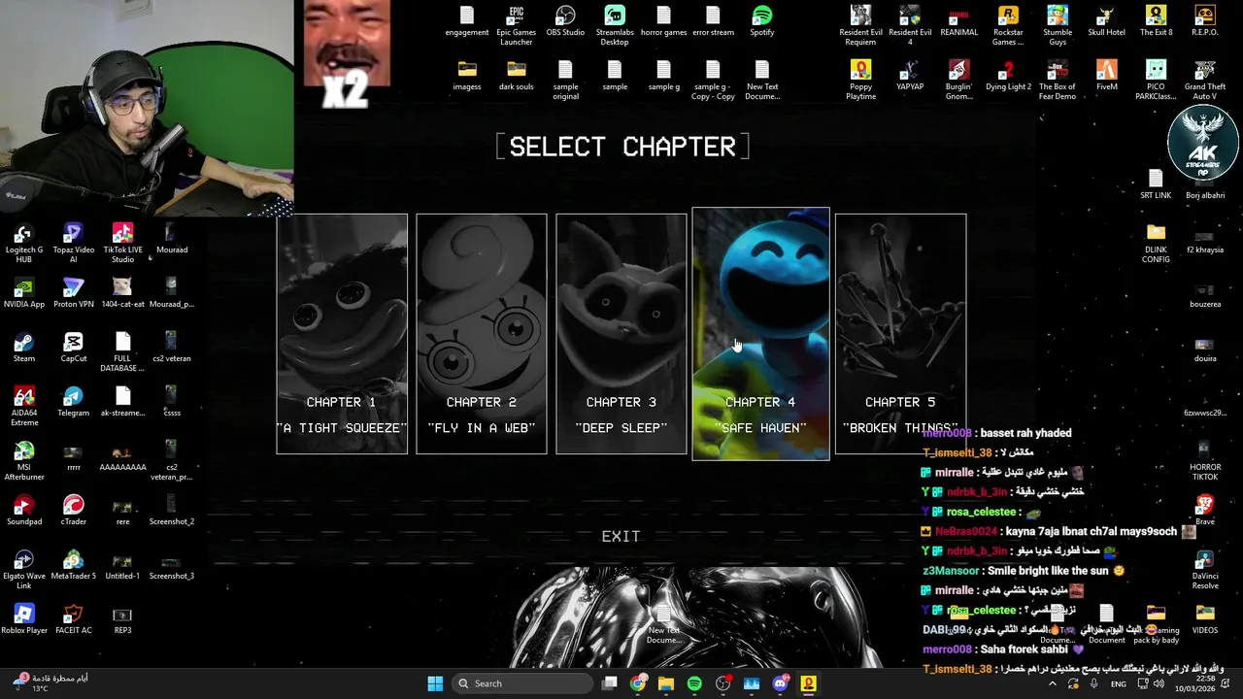Launch the Streamlabs Desktop shortcut
The height and width of the screenshot is (699, 1243).
coord(615,25)
